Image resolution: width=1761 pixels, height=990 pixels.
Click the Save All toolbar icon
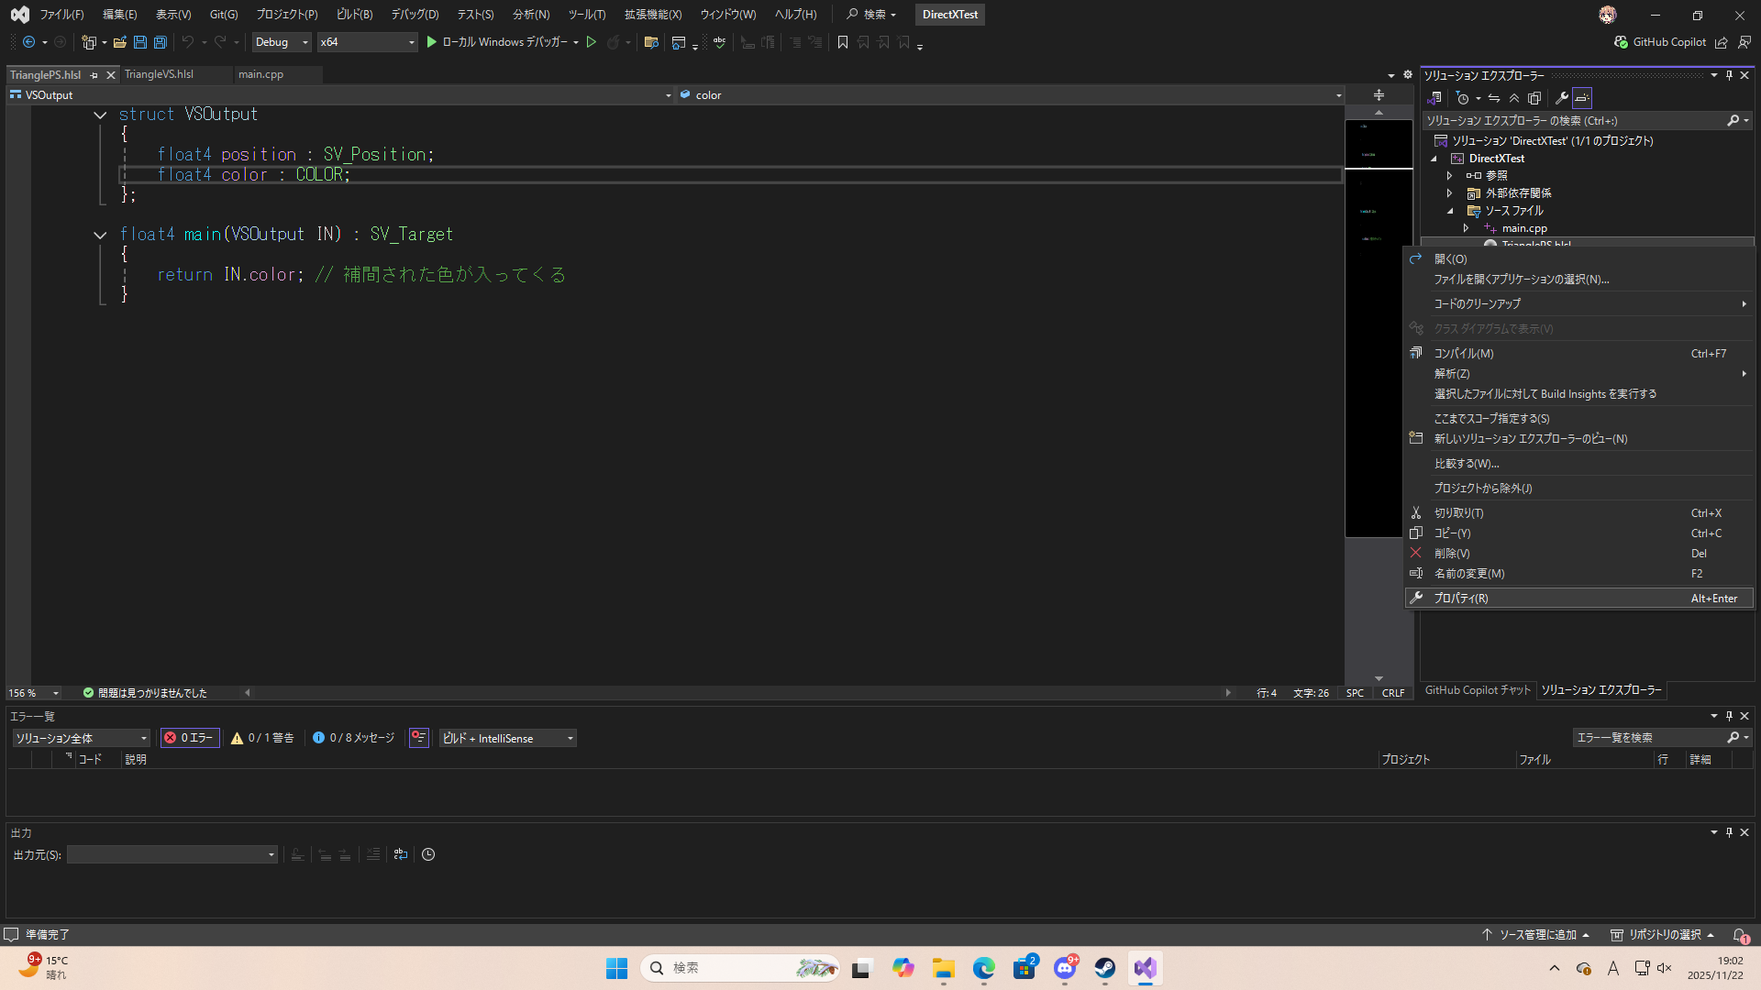[x=161, y=42]
